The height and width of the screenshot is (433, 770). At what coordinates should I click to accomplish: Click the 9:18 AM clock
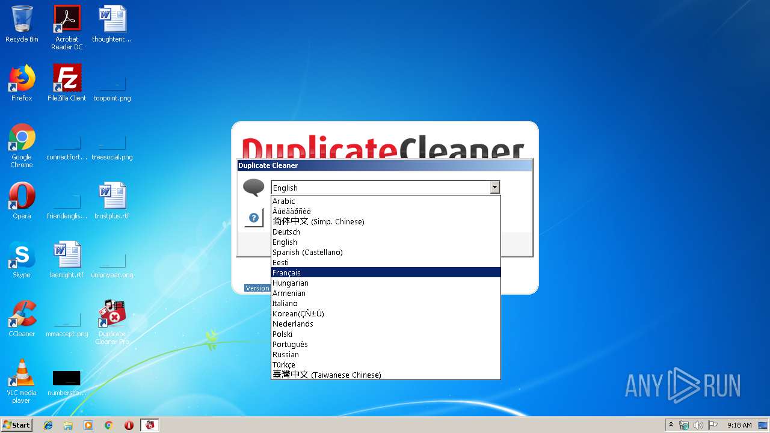click(x=739, y=425)
